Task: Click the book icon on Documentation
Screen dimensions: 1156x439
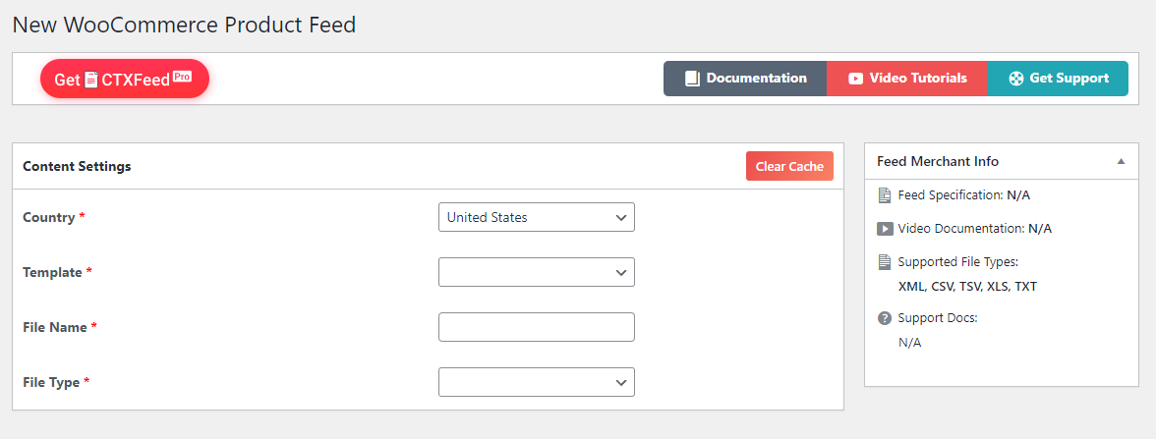Action: (692, 79)
